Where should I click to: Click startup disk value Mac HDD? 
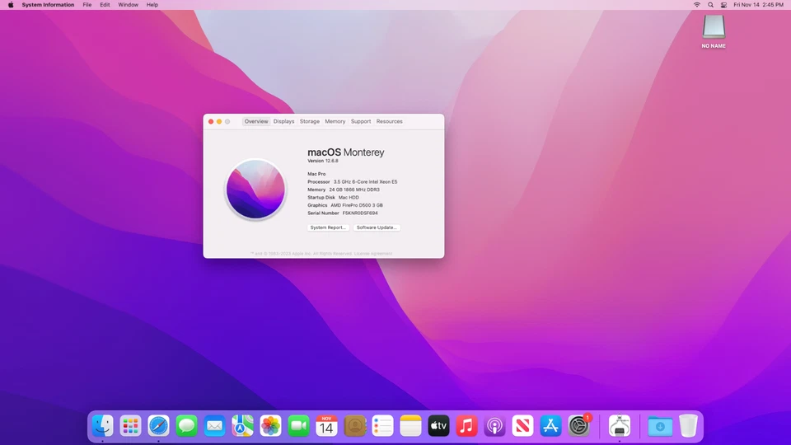pyautogui.click(x=349, y=198)
